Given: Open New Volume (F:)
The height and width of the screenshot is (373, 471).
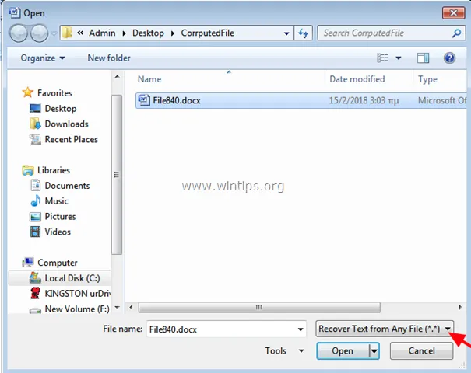Looking at the screenshot, I should 77,309.
